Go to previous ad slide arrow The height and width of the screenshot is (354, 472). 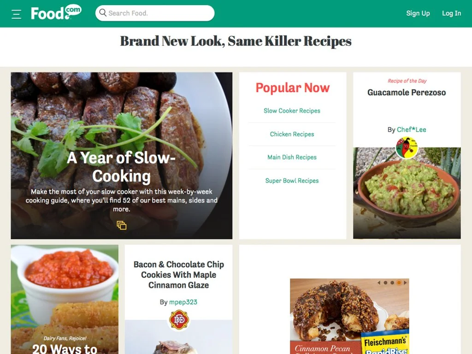coord(379,283)
